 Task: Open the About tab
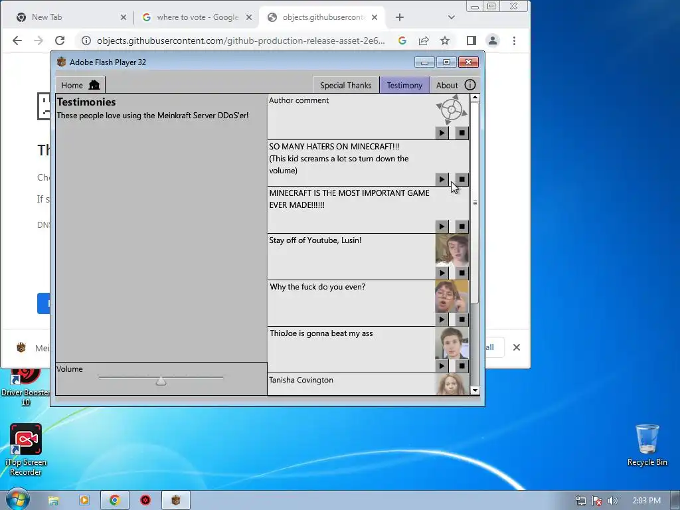pyautogui.click(x=455, y=85)
